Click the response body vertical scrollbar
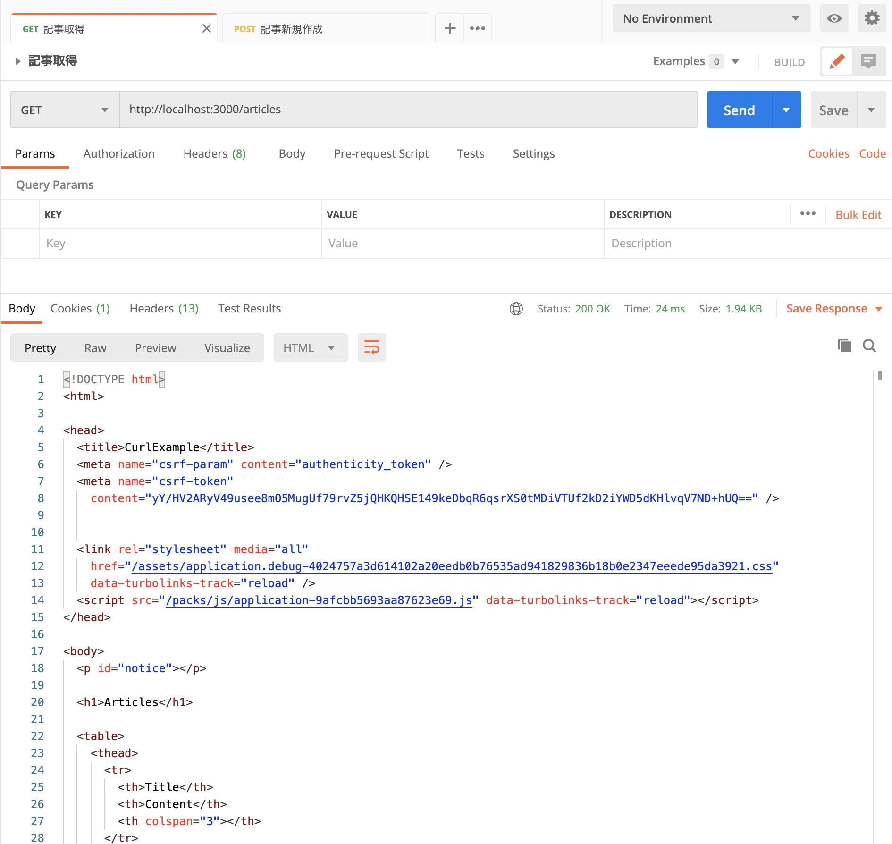The width and height of the screenshot is (892, 844). click(880, 376)
